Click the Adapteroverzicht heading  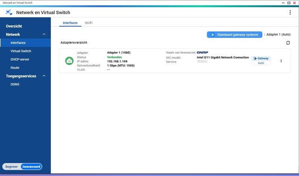pyautogui.click(x=74, y=42)
